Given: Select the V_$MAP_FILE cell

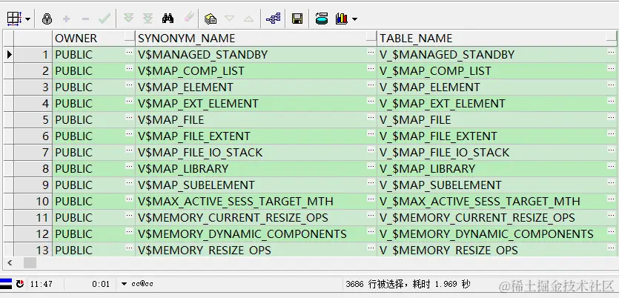Looking at the screenshot, I should tap(497, 119).
